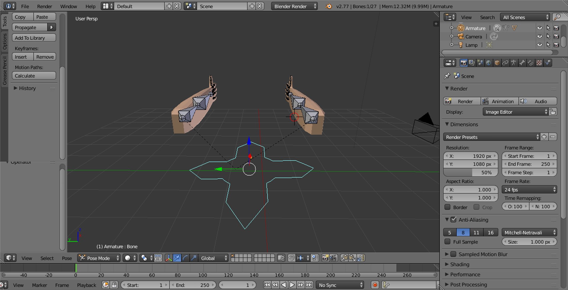The image size is (568, 290).
Task: Toggle Lamp renderability camera icon
Action: point(556,45)
